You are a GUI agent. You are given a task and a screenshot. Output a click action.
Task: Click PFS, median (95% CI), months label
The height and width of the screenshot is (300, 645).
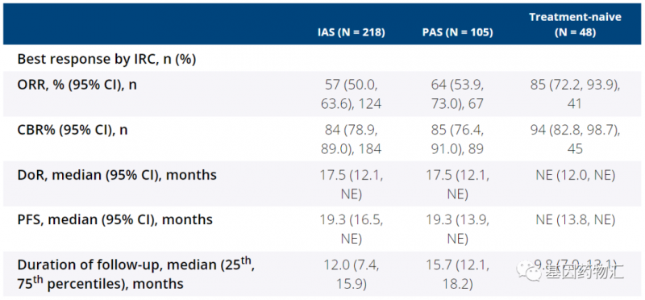(x=114, y=219)
